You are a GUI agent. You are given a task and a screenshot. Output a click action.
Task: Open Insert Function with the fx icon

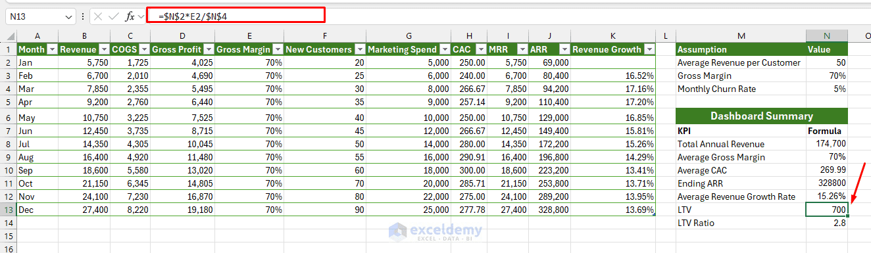[130, 16]
